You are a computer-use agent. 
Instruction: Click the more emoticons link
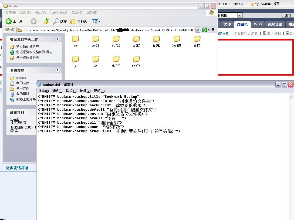pyautogui.click(x=17, y=168)
